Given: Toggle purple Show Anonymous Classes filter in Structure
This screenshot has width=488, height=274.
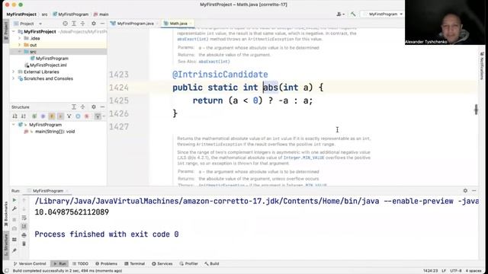Looking at the screenshot, I should tap(43, 116).
